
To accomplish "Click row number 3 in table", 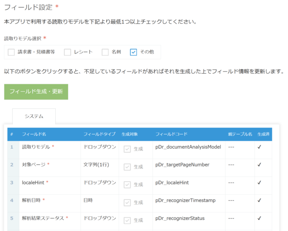I will click(12, 182).
